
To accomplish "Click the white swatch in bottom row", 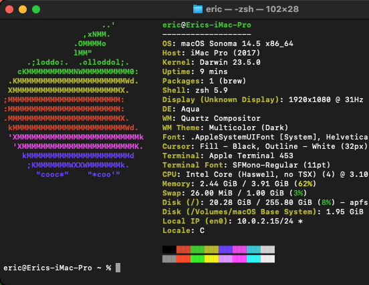I will [x=267, y=259].
